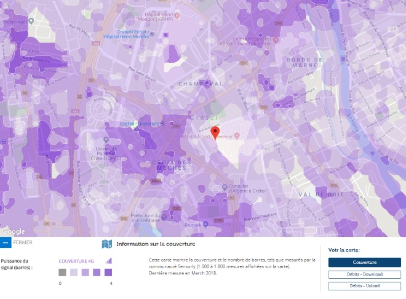Select the gray zero-bar legend swatch
Viewport: 406px width, 299px height.
tap(62, 273)
